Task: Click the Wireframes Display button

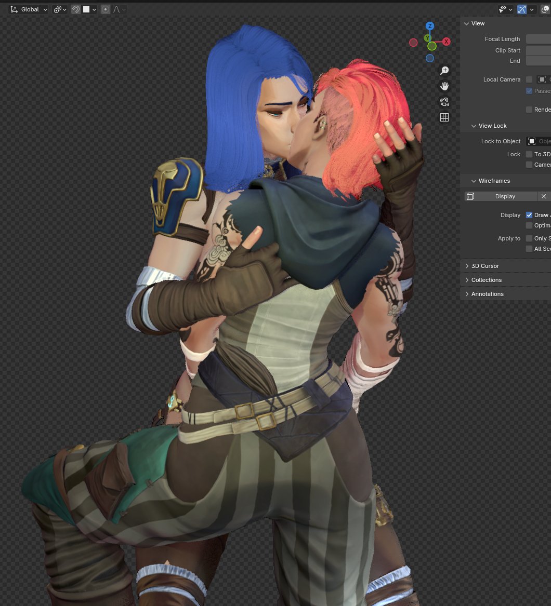Action: 501,196
